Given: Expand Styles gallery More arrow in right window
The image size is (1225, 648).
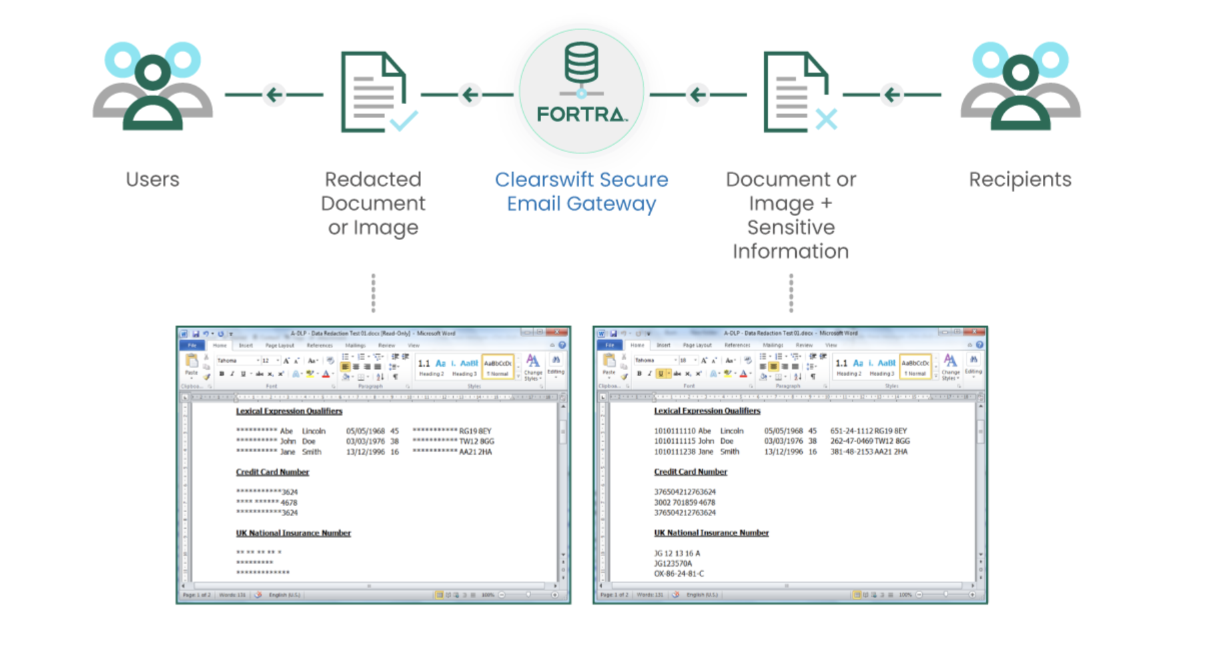Looking at the screenshot, I should pos(935,376).
